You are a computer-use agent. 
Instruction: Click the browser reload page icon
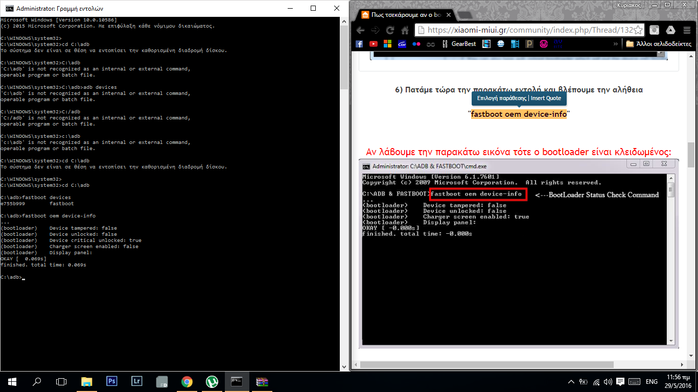click(x=390, y=30)
